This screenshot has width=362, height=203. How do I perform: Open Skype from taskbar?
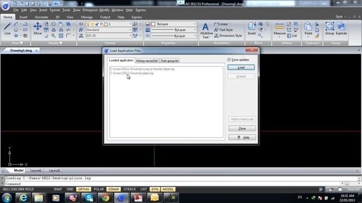coord(89,198)
